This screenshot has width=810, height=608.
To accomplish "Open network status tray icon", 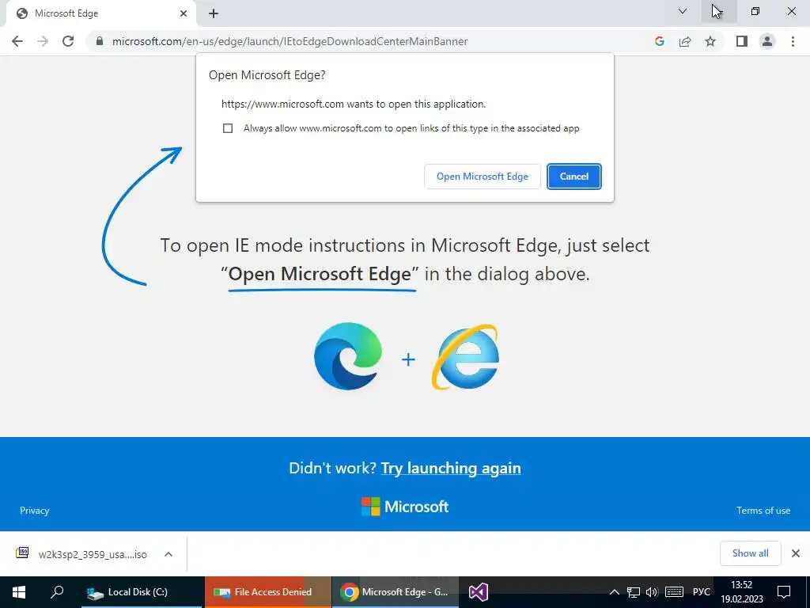I will coord(634,592).
